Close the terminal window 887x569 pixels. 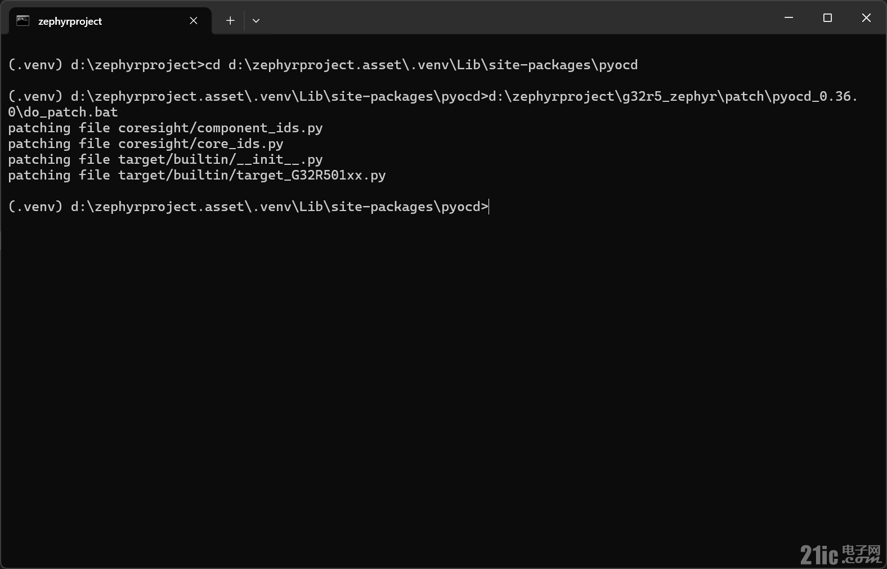[866, 18]
